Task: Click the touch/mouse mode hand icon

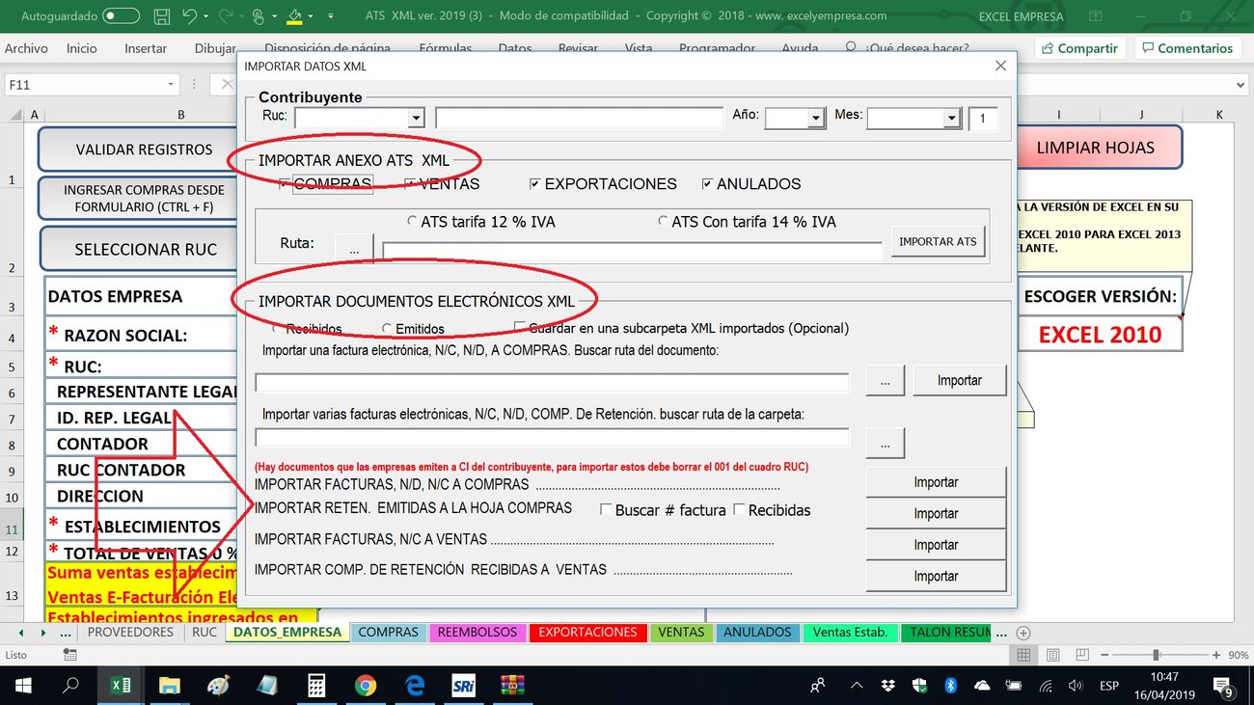Action: 258,16
